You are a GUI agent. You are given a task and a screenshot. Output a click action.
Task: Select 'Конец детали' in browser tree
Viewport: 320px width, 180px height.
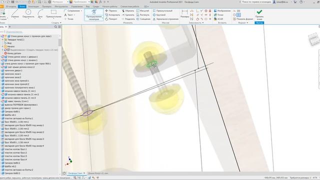14,53
